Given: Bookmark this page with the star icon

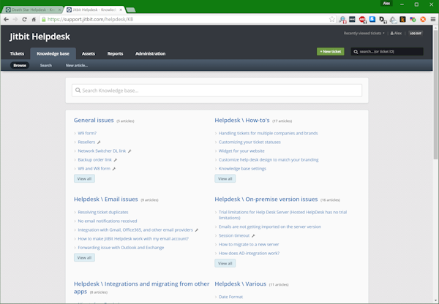Looking at the screenshot, I should 331,19.
